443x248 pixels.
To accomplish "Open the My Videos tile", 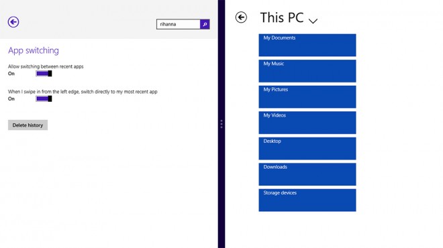I will pyautogui.click(x=307, y=123).
